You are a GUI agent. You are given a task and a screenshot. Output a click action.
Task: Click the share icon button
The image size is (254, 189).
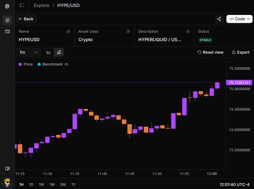[219, 19]
